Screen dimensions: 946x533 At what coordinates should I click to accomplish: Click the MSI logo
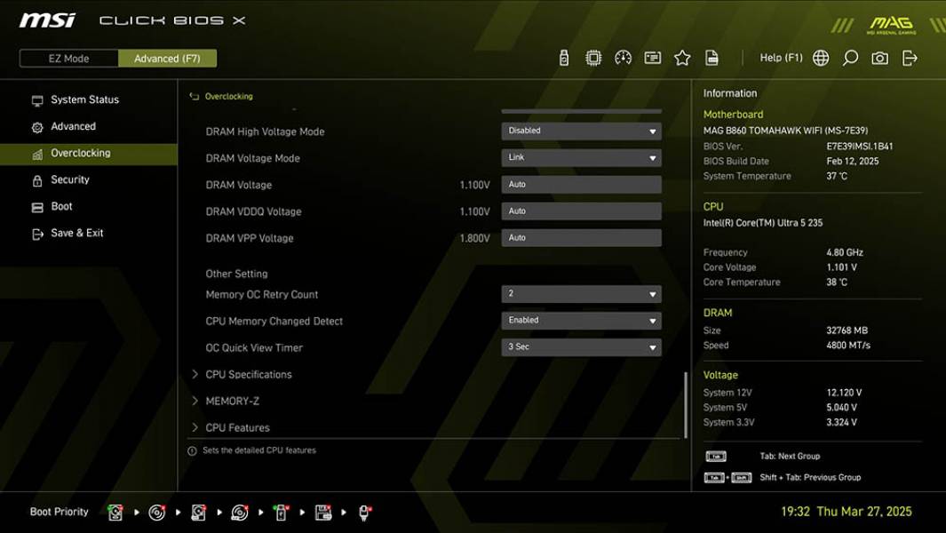pyautogui.click(x=48, y=20)
